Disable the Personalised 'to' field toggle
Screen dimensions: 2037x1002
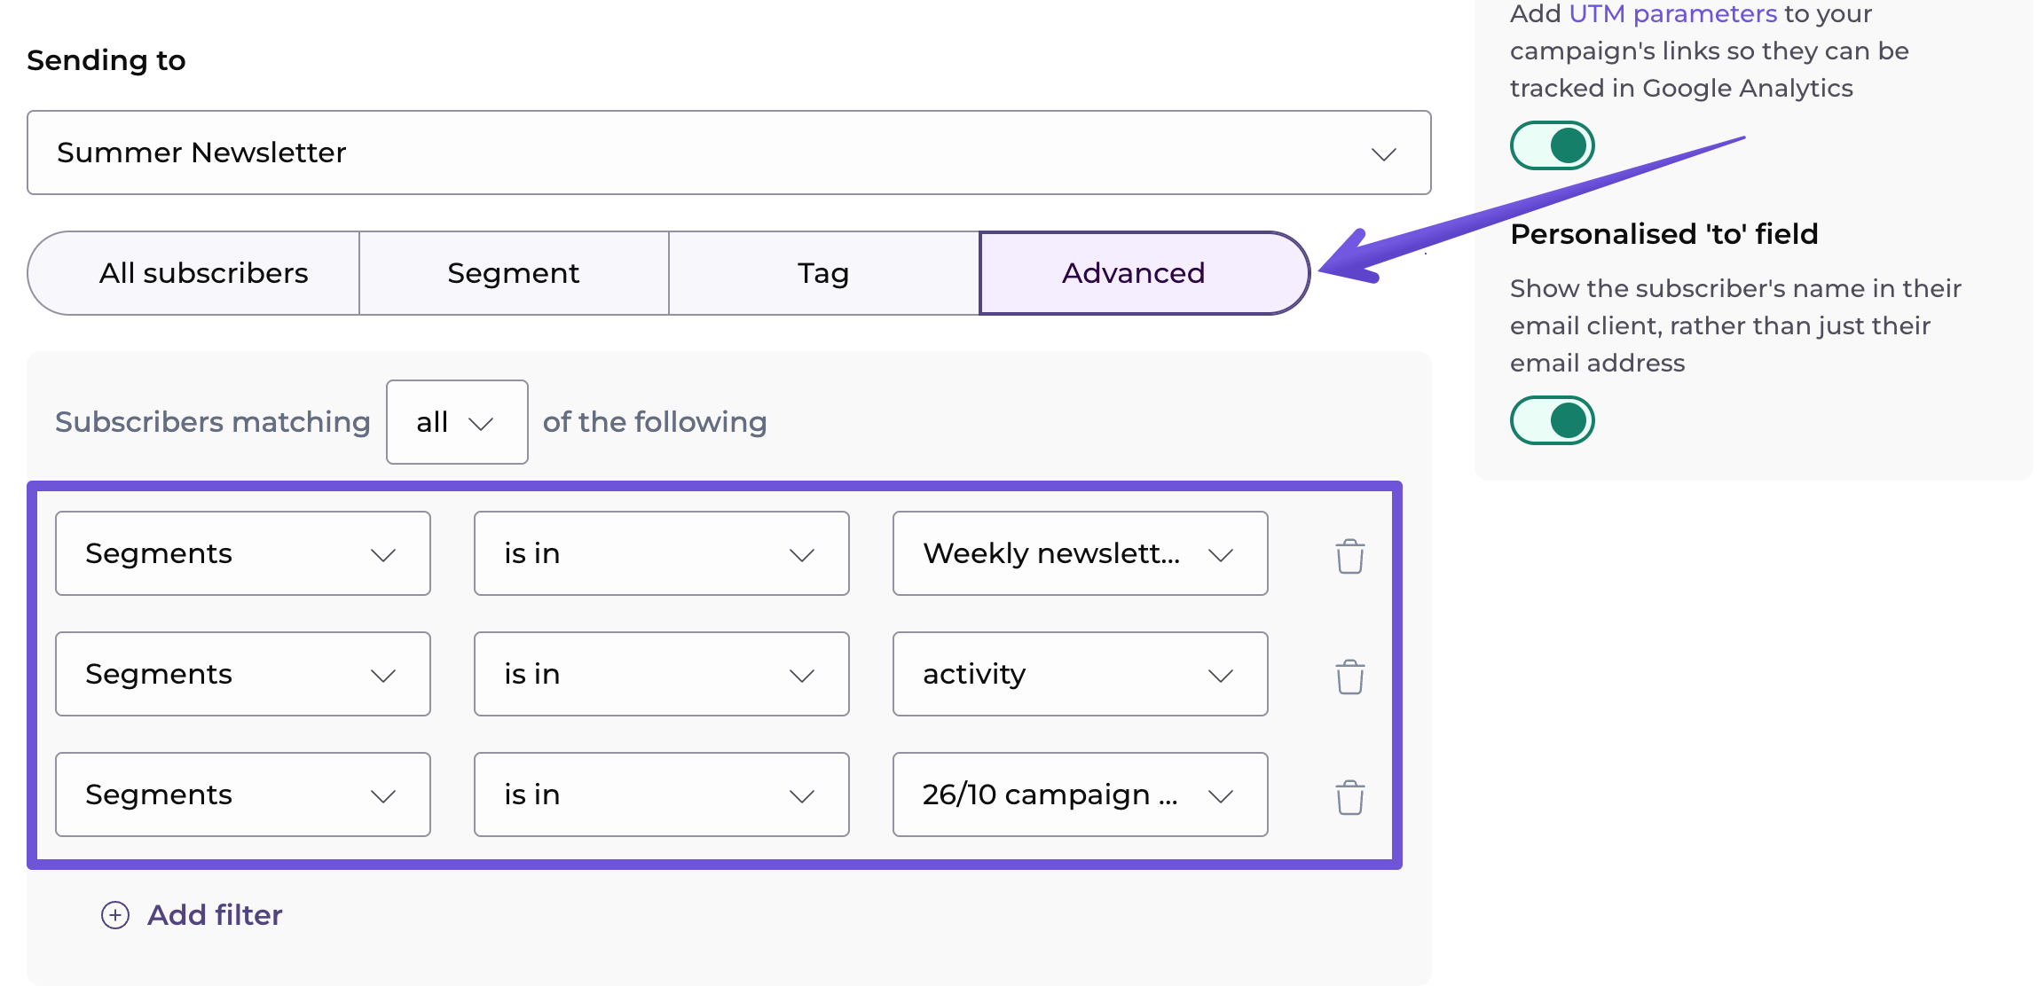tap(1552, 420)
